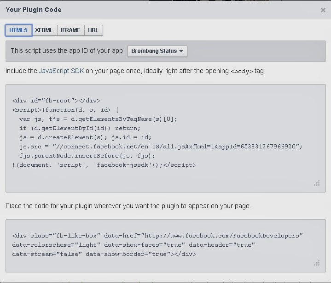Click the 'Your Plugin Code' dialog title
Screen dimensions: 331x283
point(34,10)
